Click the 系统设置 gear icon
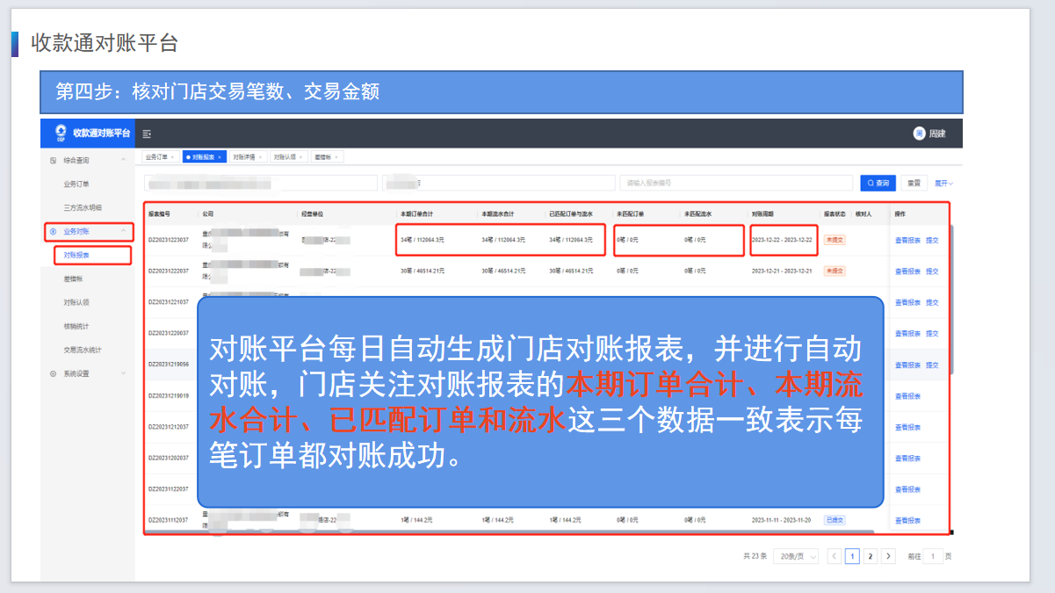 click(54, 373)
